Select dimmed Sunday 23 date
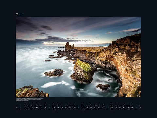This screenshot has height=118, width=157. coord(107,107)
